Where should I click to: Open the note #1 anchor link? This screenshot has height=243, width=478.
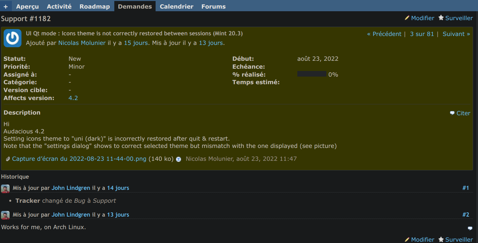pyautogui.click(x=466, y=188)
